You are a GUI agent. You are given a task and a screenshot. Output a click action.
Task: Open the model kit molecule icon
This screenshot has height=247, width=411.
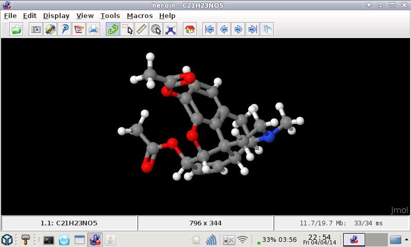coord(171,29)
